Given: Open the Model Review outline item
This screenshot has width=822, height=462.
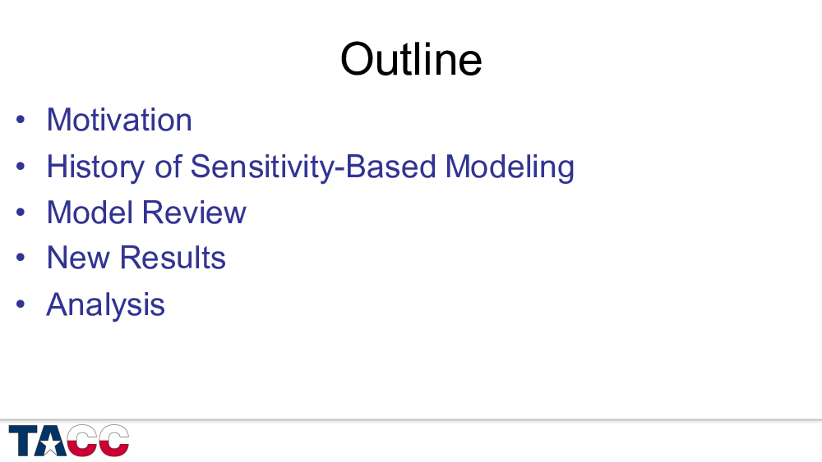Looking at the screenshot, I should [x=146, y=213].
